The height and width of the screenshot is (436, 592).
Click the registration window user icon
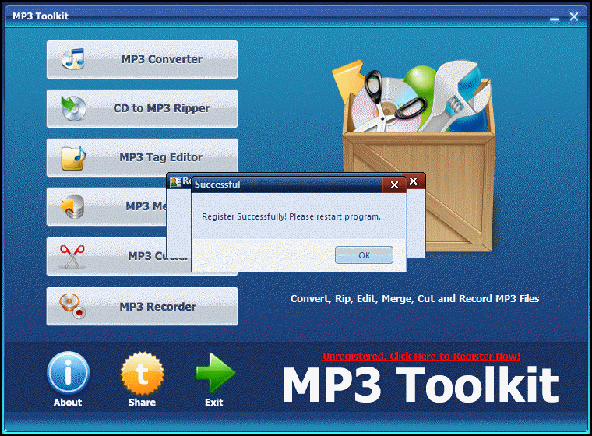click(175, 182)
